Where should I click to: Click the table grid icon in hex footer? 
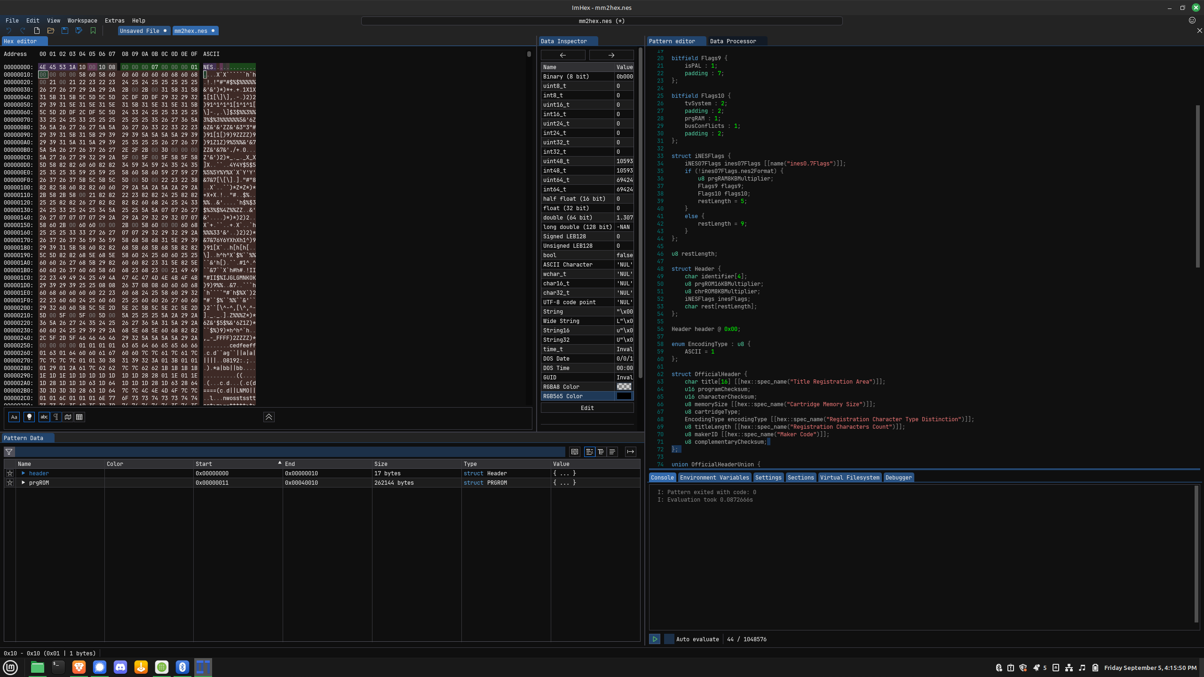[x=79, y=417]
